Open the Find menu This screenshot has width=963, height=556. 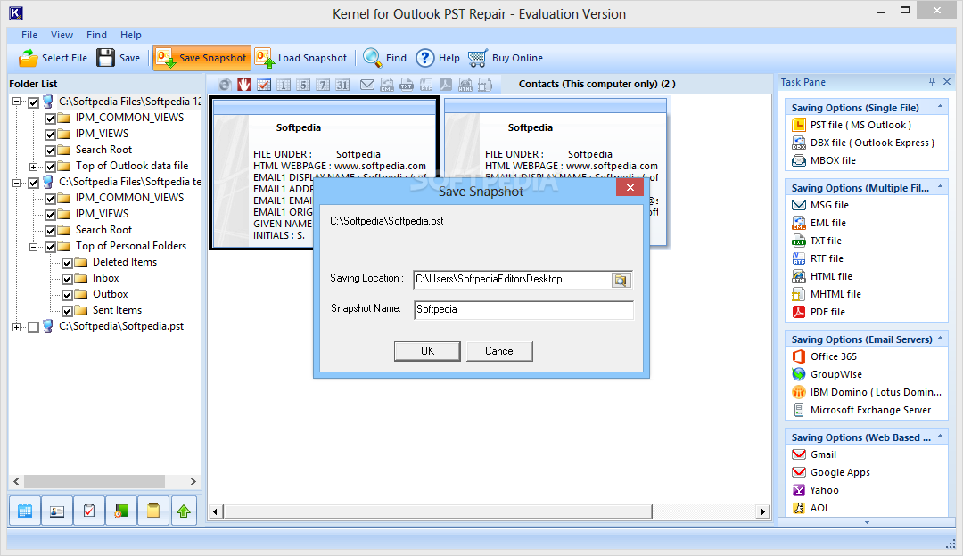[96, 35]
